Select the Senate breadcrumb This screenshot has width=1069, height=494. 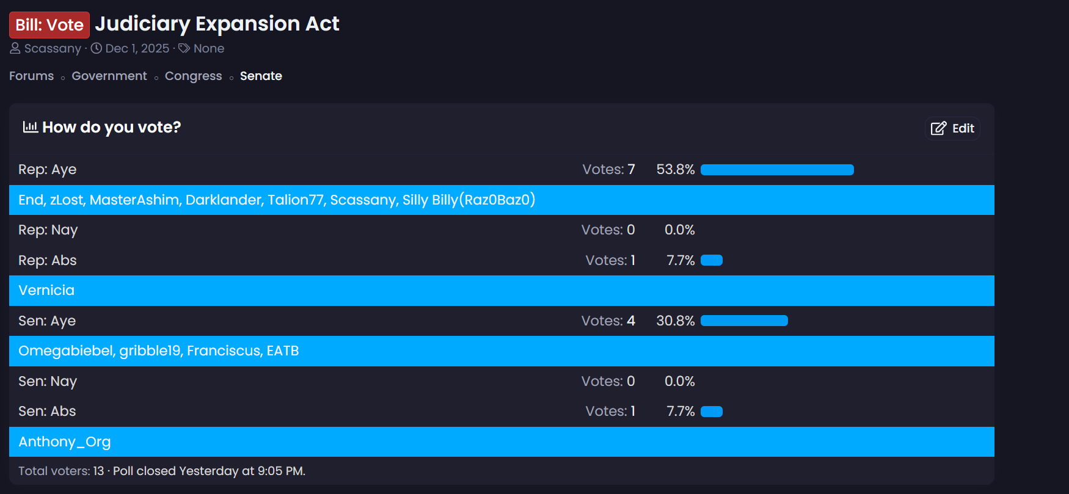point(261,76)
